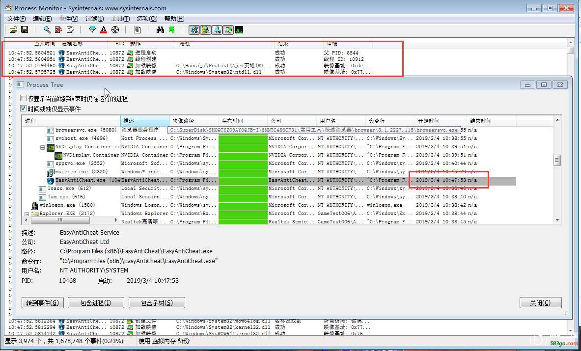Click the 转到事件(G) button
Screen dimensions: 581x351
click(43, 303)
